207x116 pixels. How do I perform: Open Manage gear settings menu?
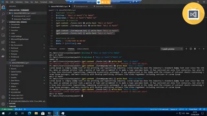(3, 104)
